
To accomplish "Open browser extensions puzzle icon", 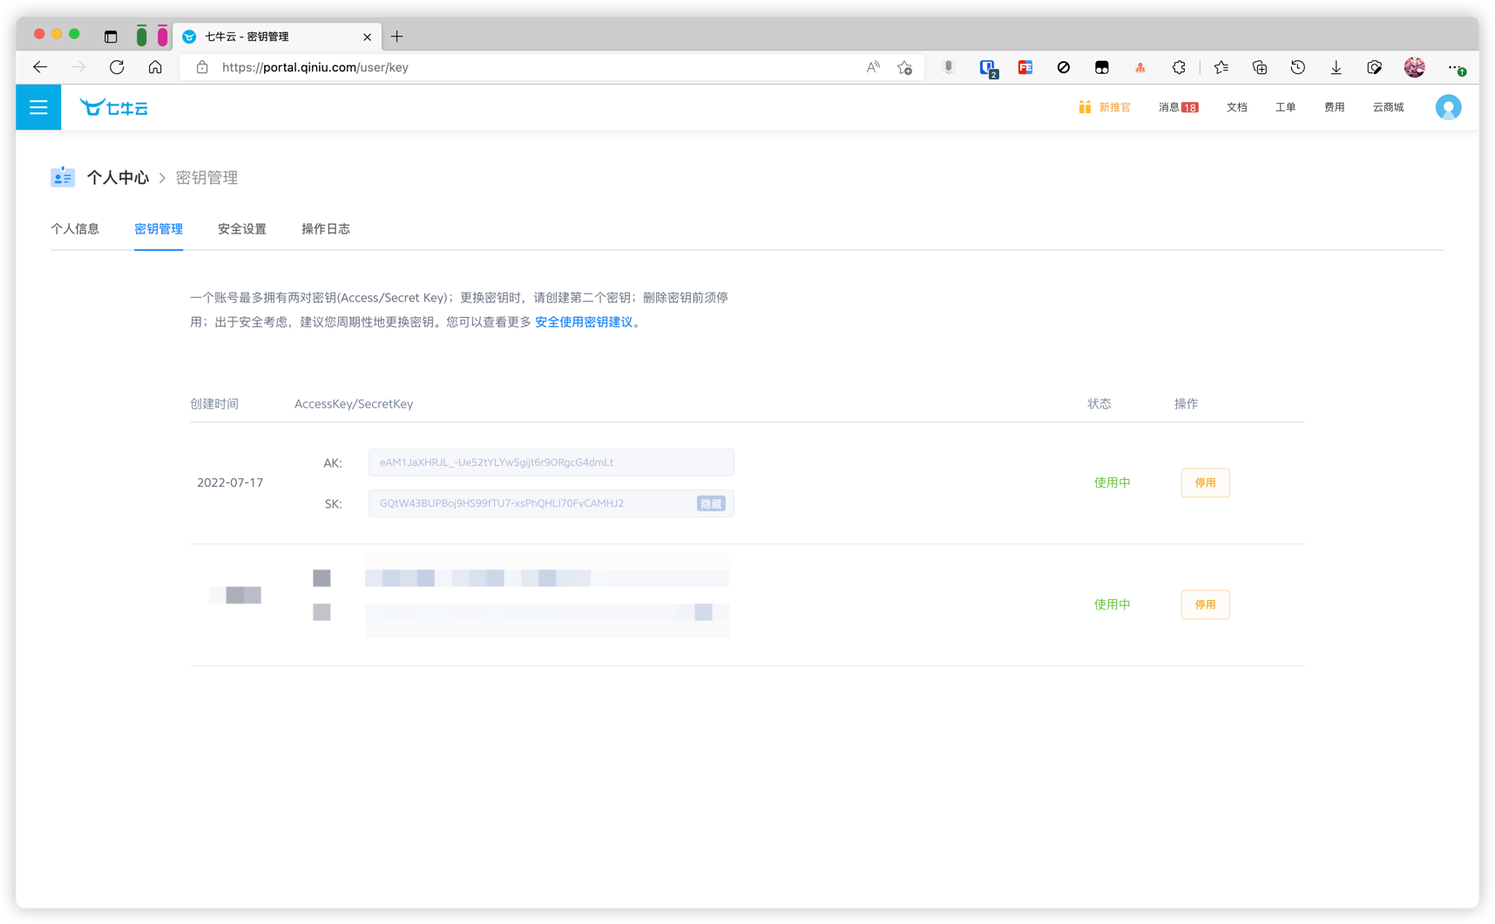I will click(1179, 67).
